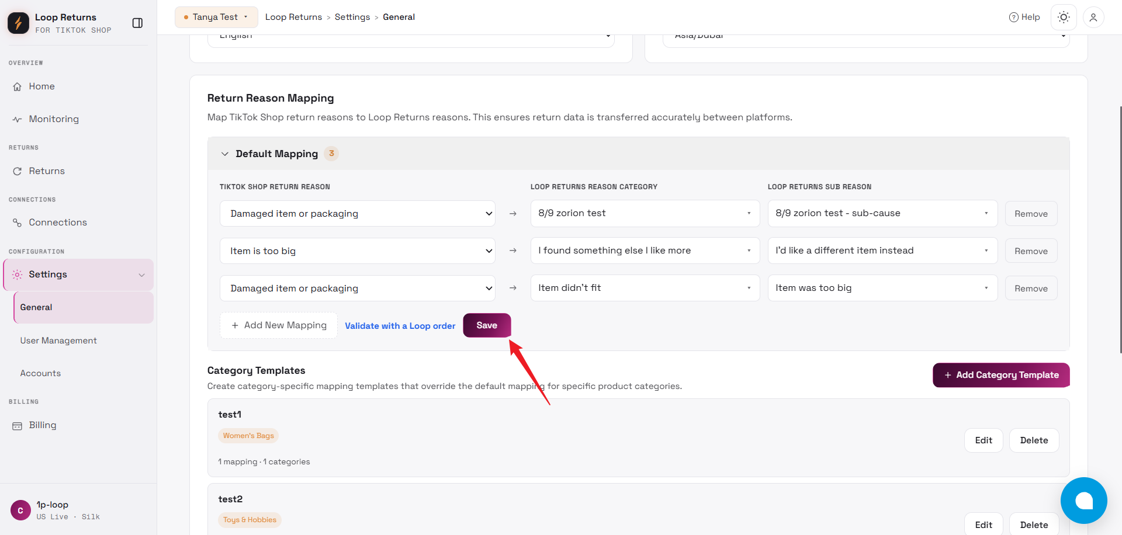Edit the test2 template
This screenshot has height=535, width=1122.
click(984, 524)
